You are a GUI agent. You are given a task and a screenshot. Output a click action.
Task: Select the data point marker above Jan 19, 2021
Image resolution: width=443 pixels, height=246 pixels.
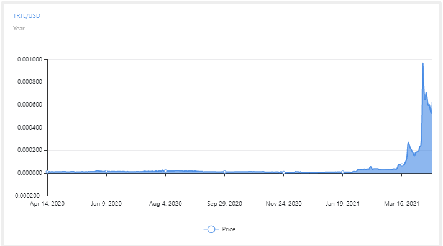pyautogui.click(x=343, y=172)
